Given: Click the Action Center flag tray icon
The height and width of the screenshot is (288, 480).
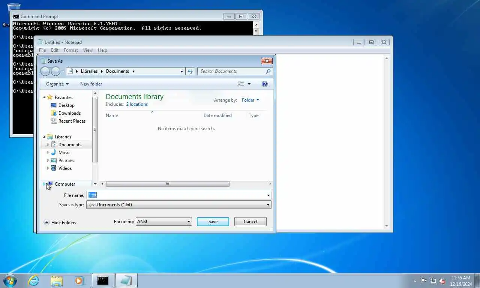Looking at the screenshot, I should click(x=424, y=280).
